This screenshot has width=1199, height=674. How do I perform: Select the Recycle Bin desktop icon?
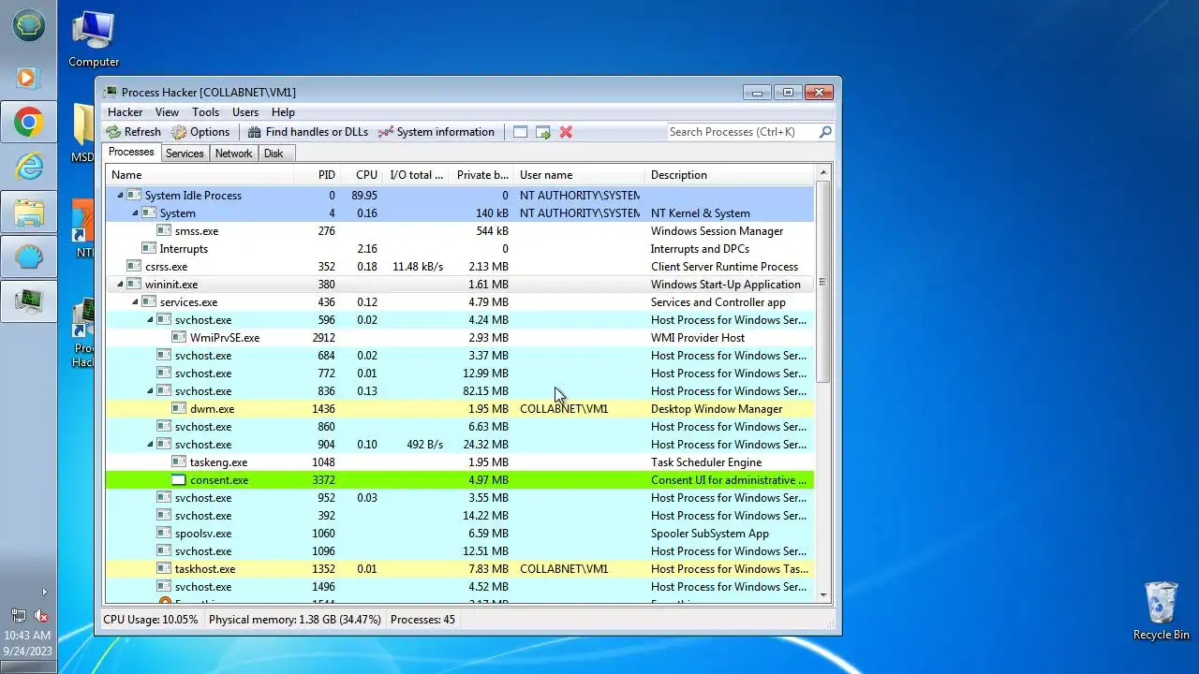[1161, 611]
